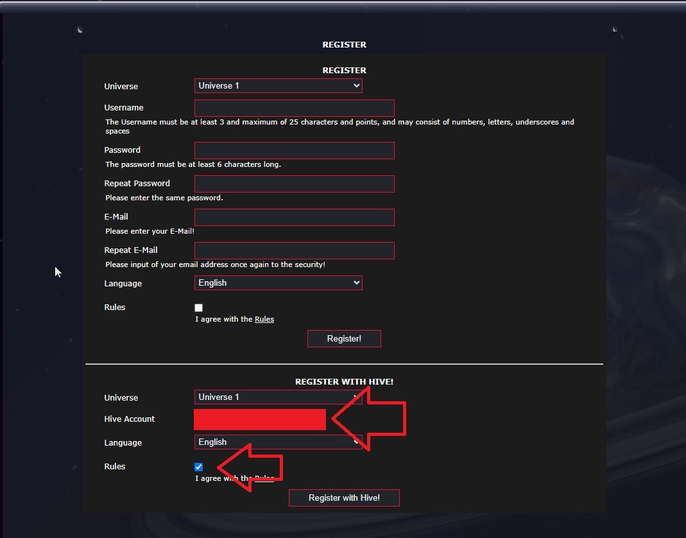Screen dimensions: 686x538
Task: Open the Universe dropdown in Register form
Action: click(x=279, y=86)
